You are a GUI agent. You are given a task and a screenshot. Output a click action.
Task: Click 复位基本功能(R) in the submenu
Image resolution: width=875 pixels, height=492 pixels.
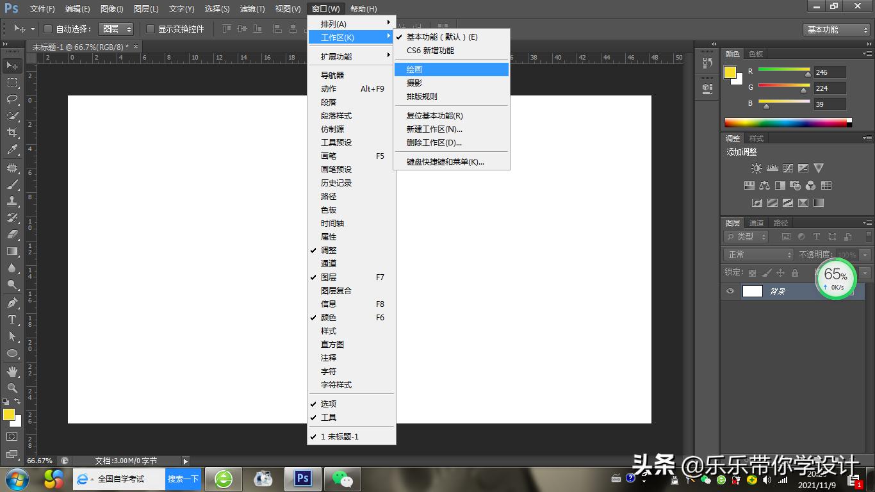pos(434,116)
